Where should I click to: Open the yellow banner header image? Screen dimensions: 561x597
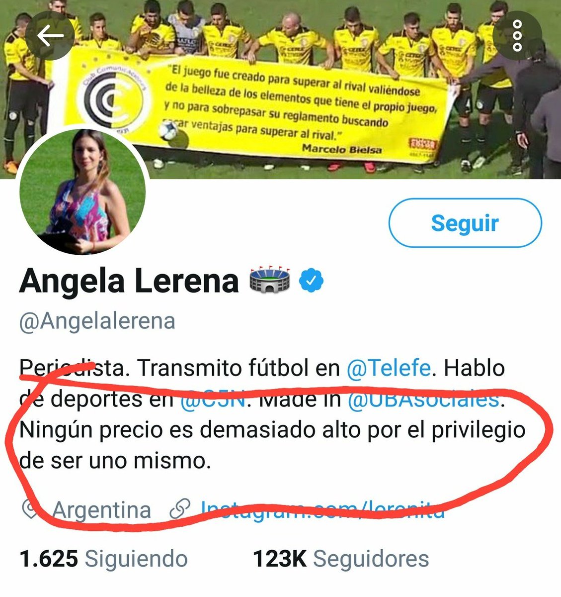coord(280,89)
